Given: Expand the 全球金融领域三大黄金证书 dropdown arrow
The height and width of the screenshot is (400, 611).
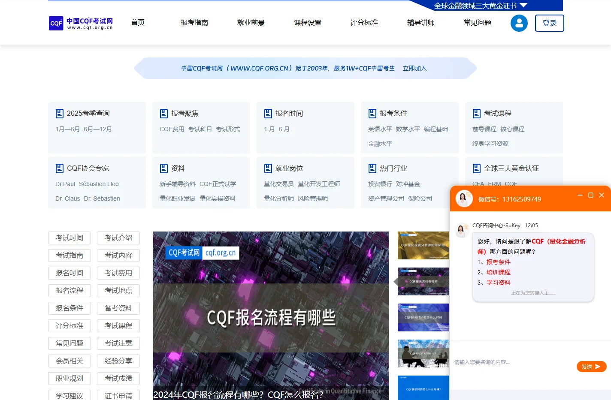Looking at the screenshot, I should pyautogui.click(x=523, y=6).
